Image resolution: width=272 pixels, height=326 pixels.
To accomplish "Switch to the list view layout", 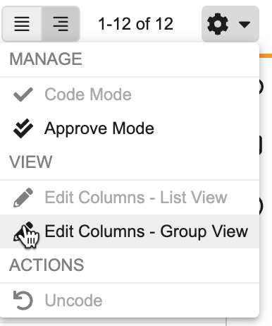I will tap(22, 24).
